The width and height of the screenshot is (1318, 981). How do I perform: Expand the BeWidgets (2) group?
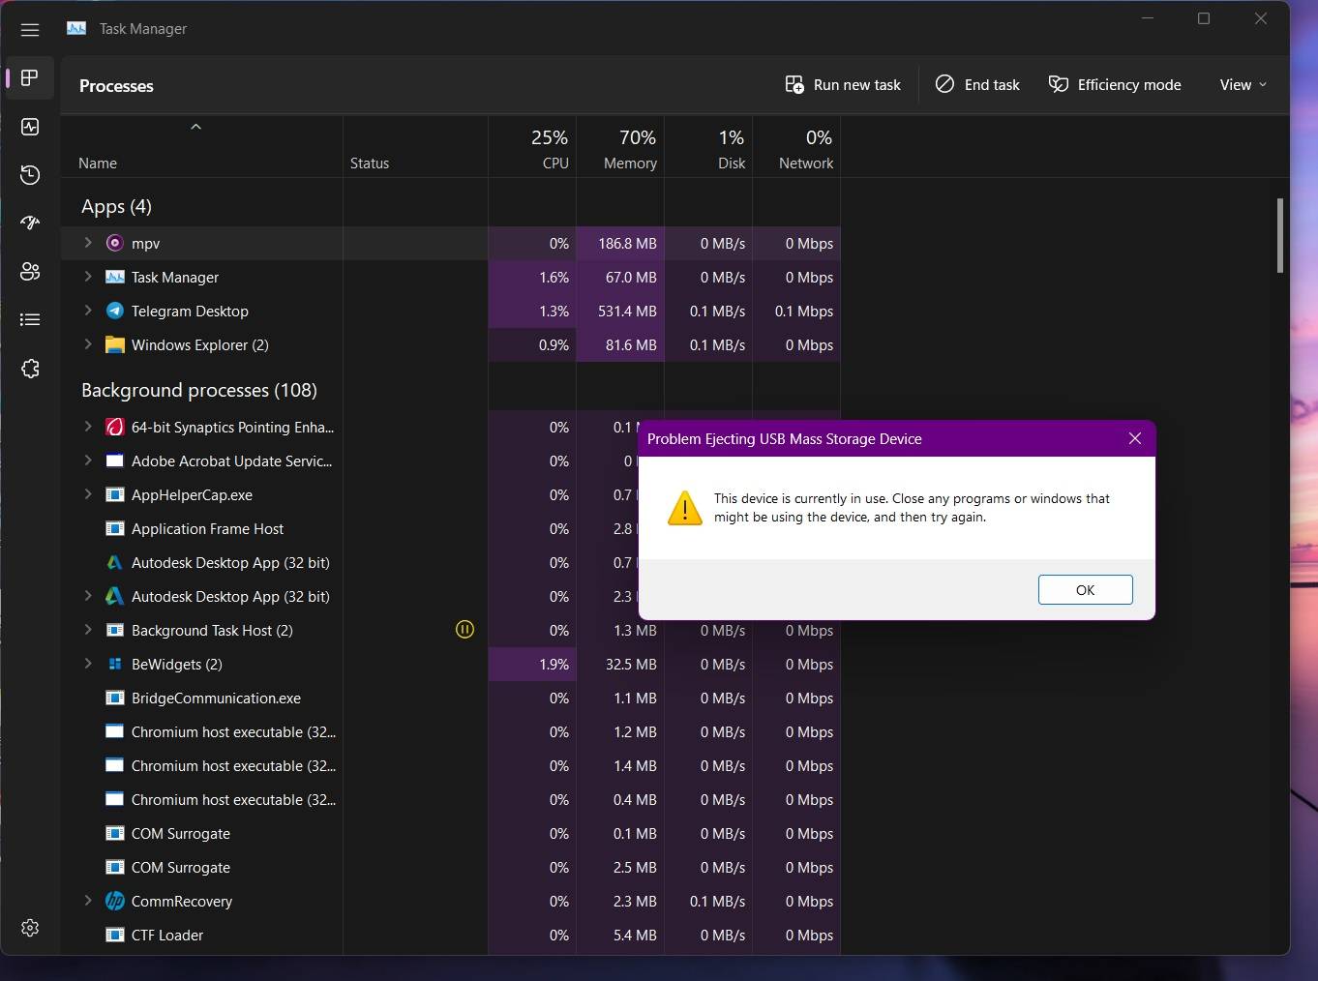86,665
